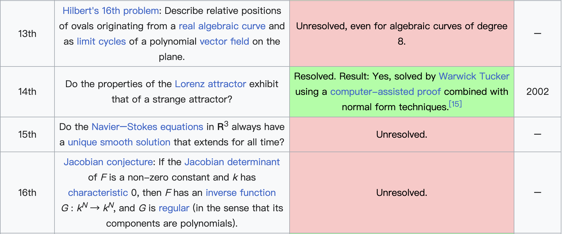
Task: Click the Warwick Tucker link
Action: 474,77
